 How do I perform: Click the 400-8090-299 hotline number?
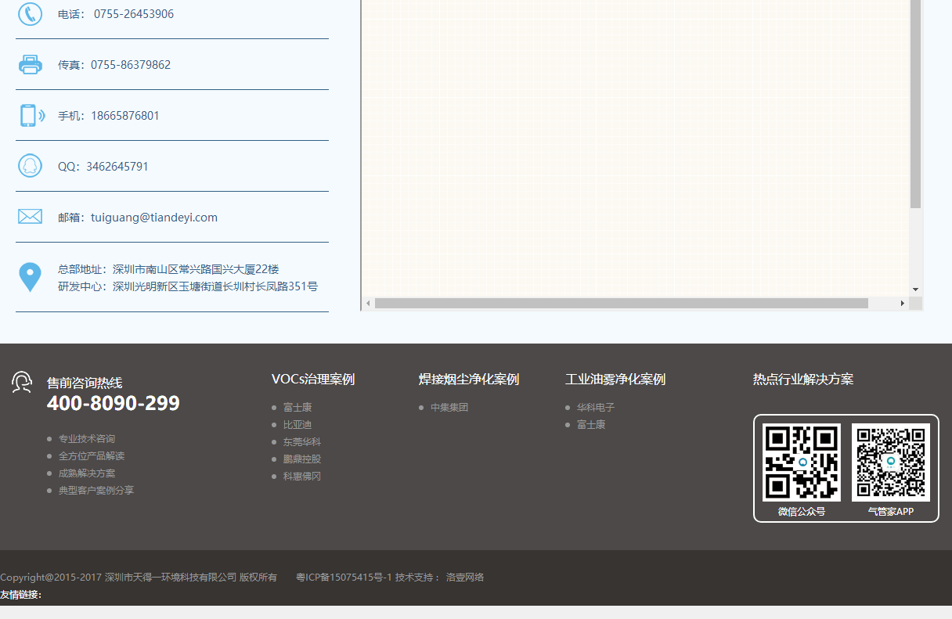[x=112, y=403]
